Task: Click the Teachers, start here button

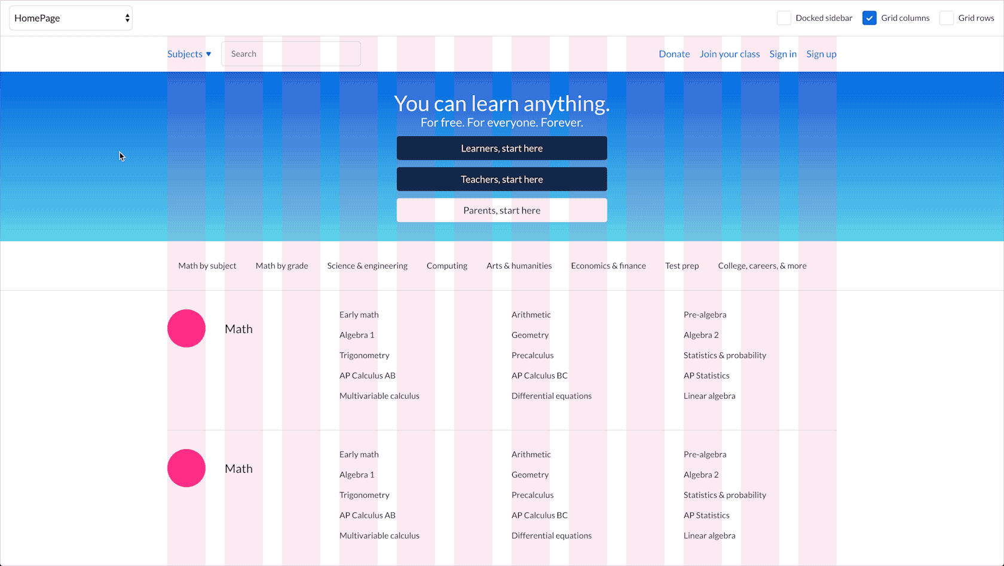Action: [502, 179]
